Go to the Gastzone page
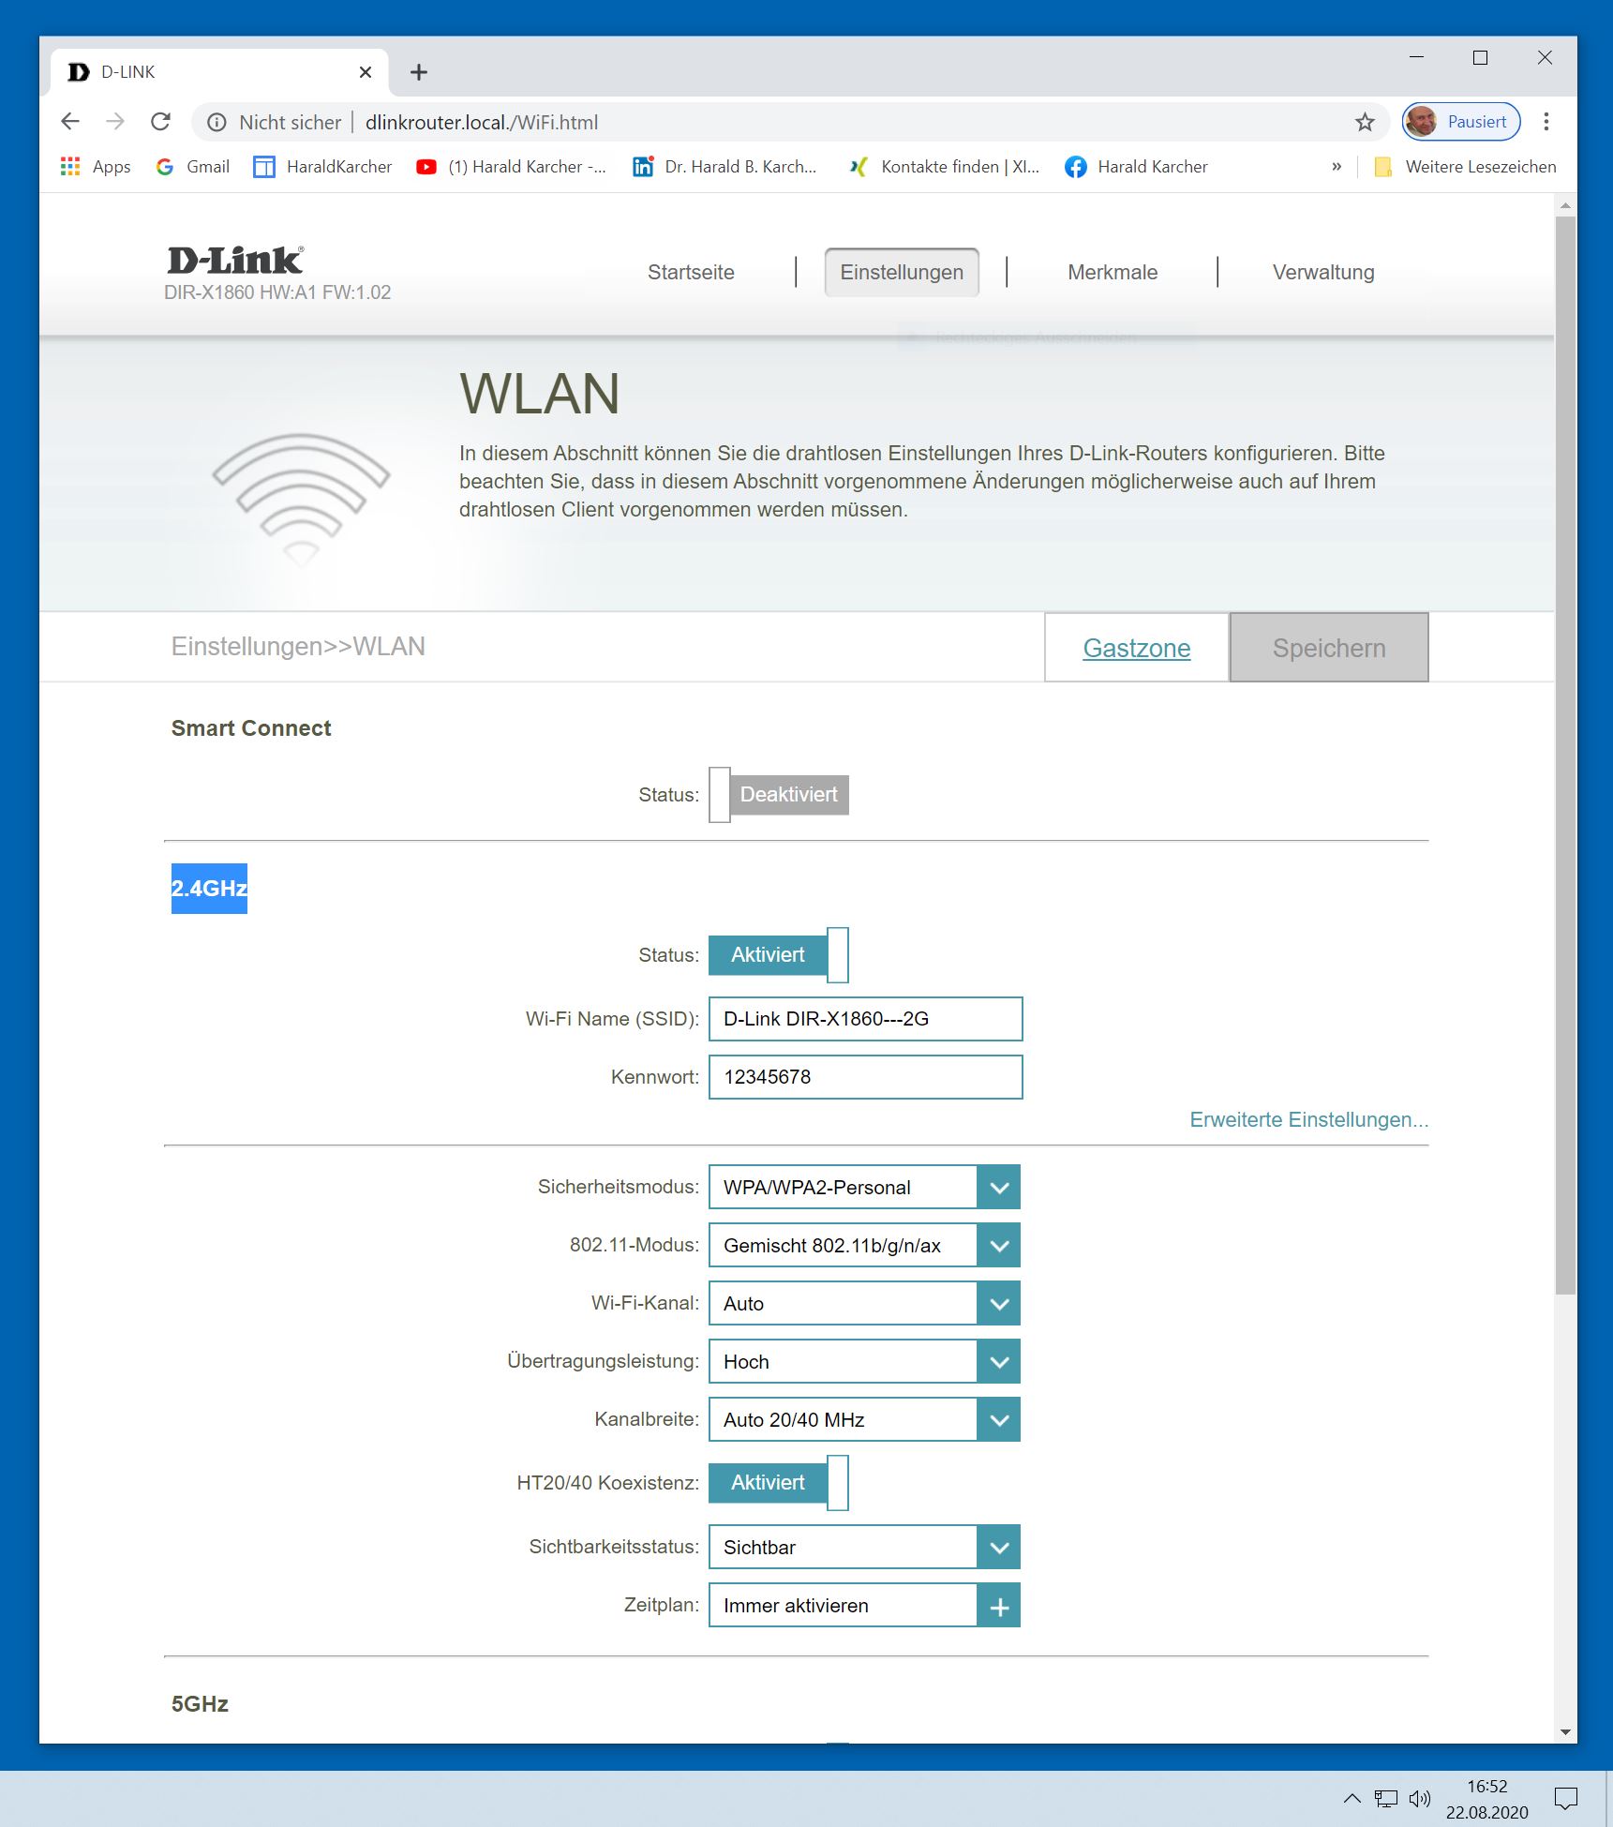Viewport: 1613px width, 1827px height. pos(1137,648)
